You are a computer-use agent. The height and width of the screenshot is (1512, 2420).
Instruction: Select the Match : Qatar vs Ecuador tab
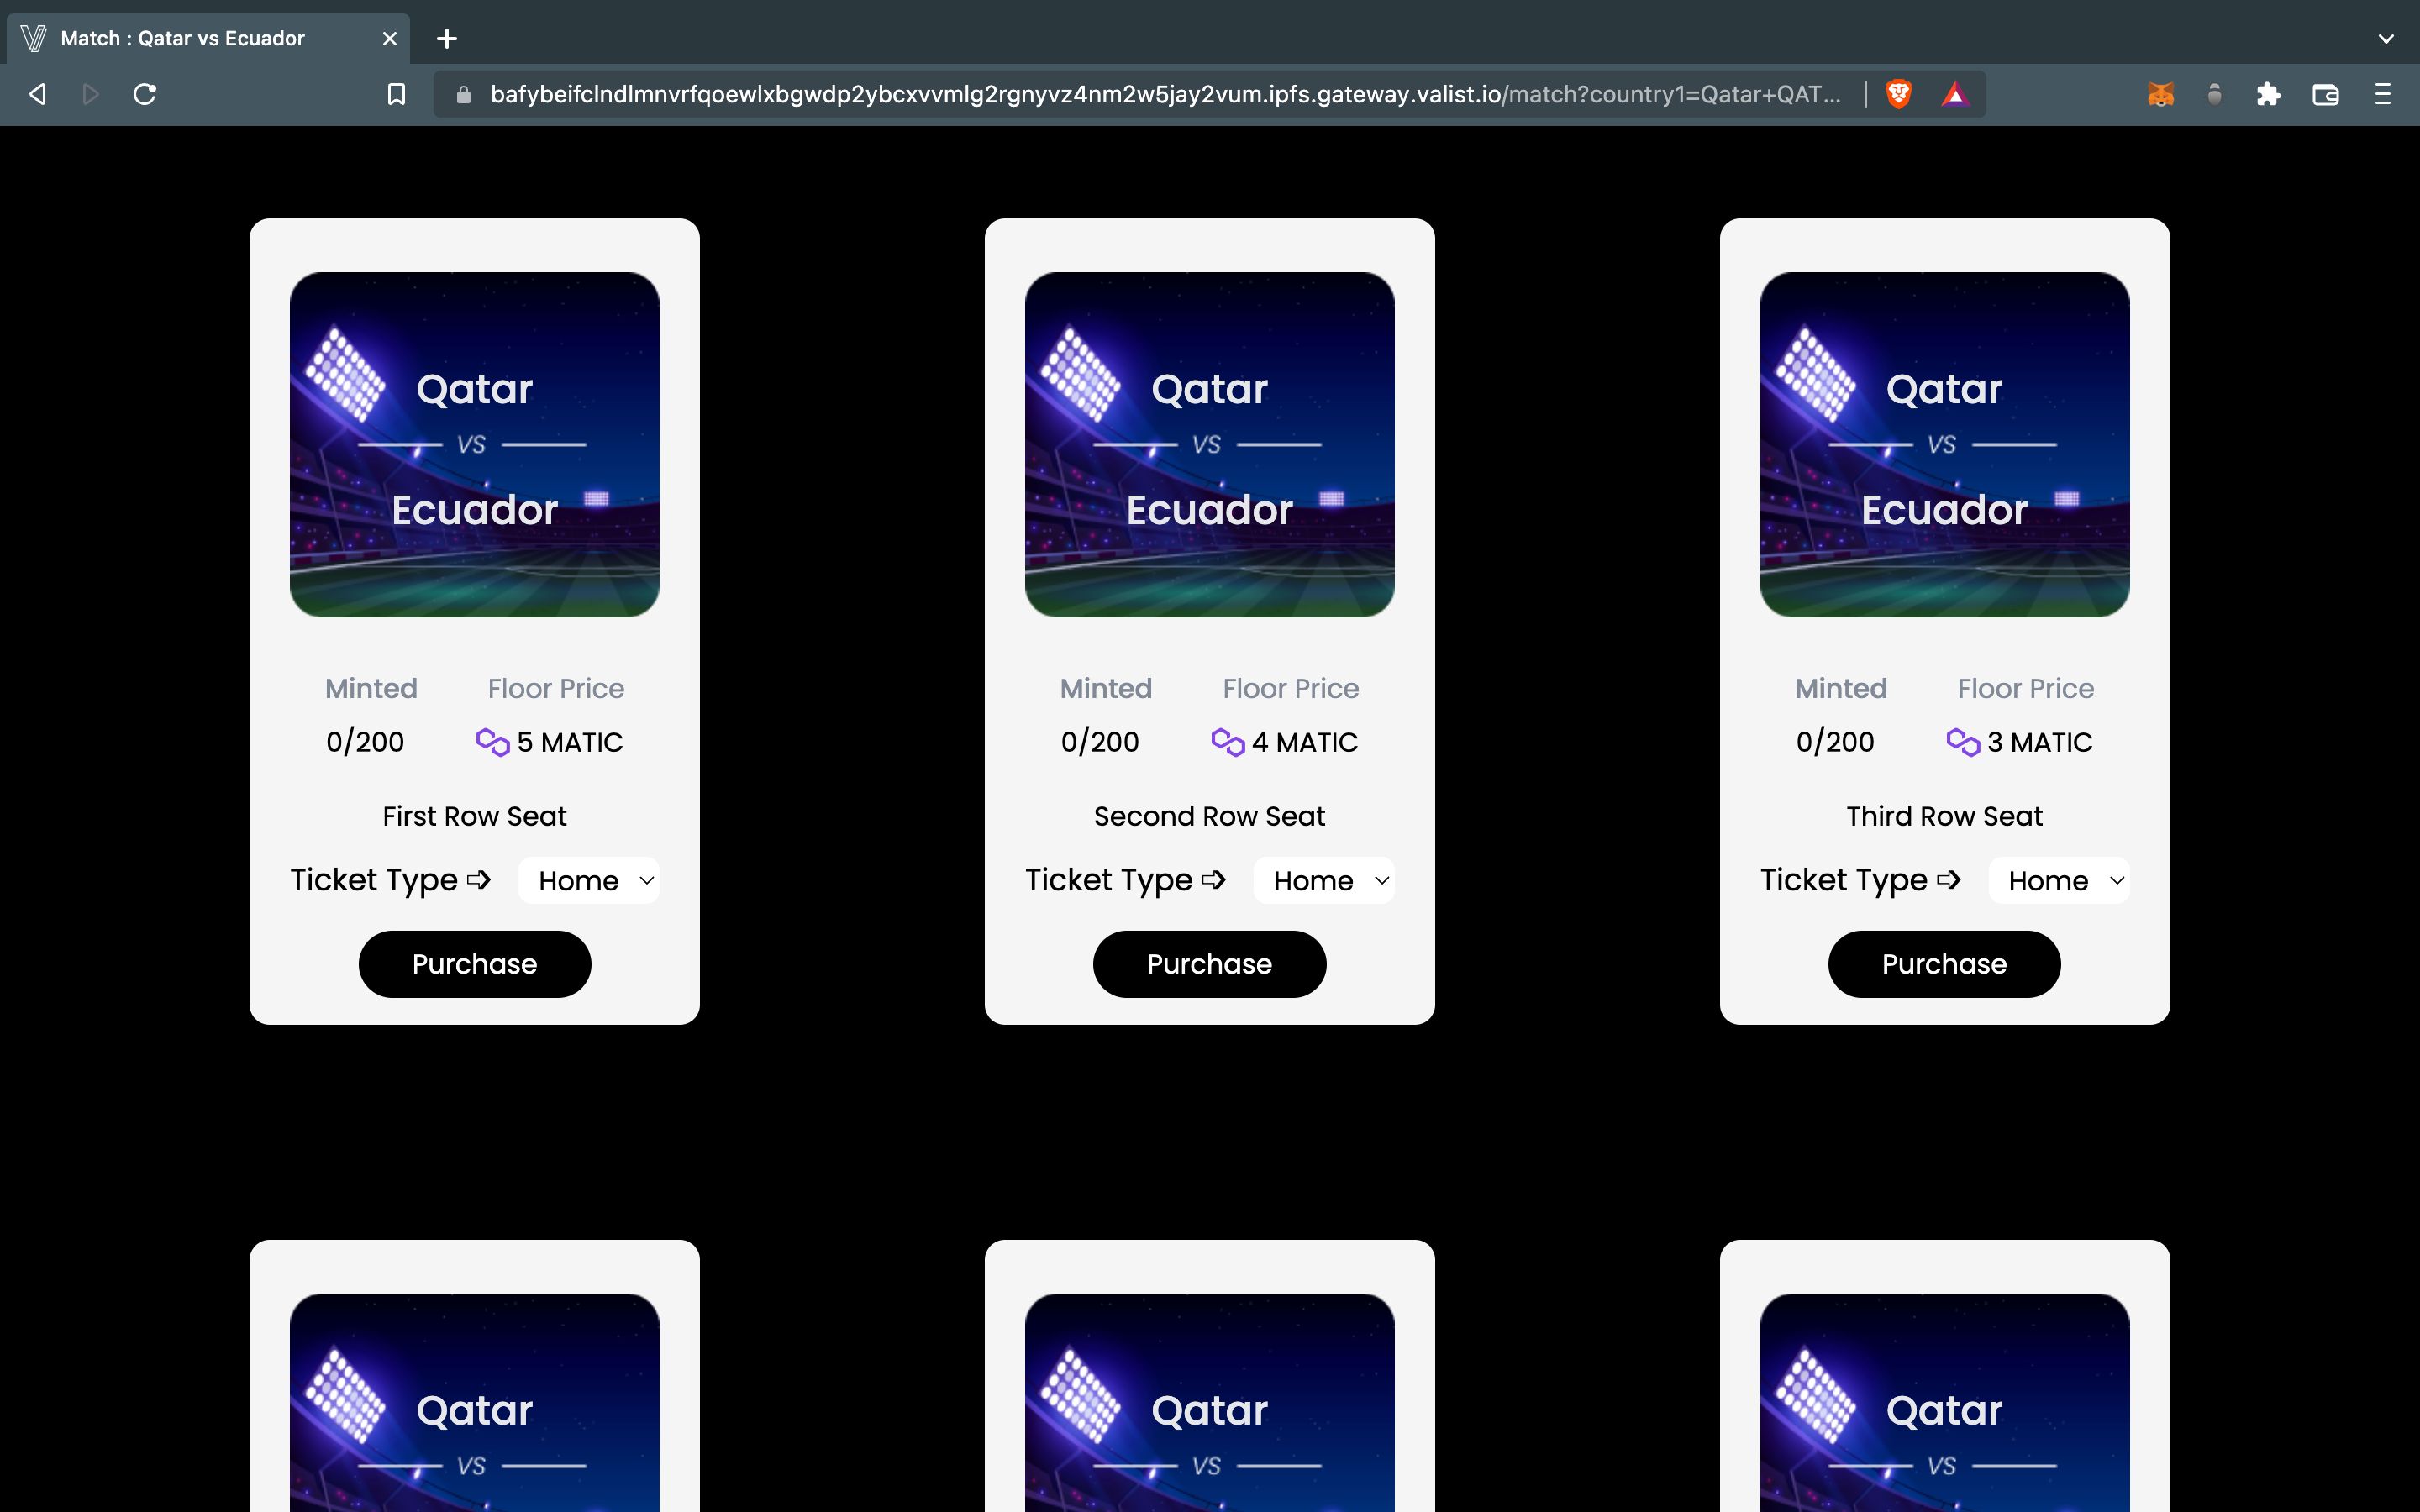(208, 38)
